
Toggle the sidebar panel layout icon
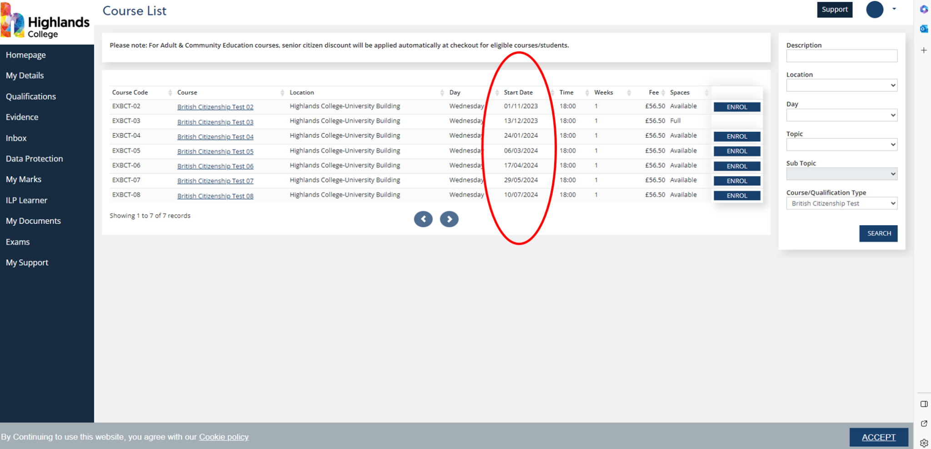point(924,404)
